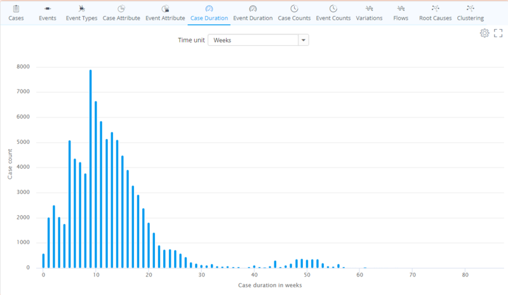Click the Clustering network icon
The width and height of the screenshot is (508, 295).
[470, 8]
